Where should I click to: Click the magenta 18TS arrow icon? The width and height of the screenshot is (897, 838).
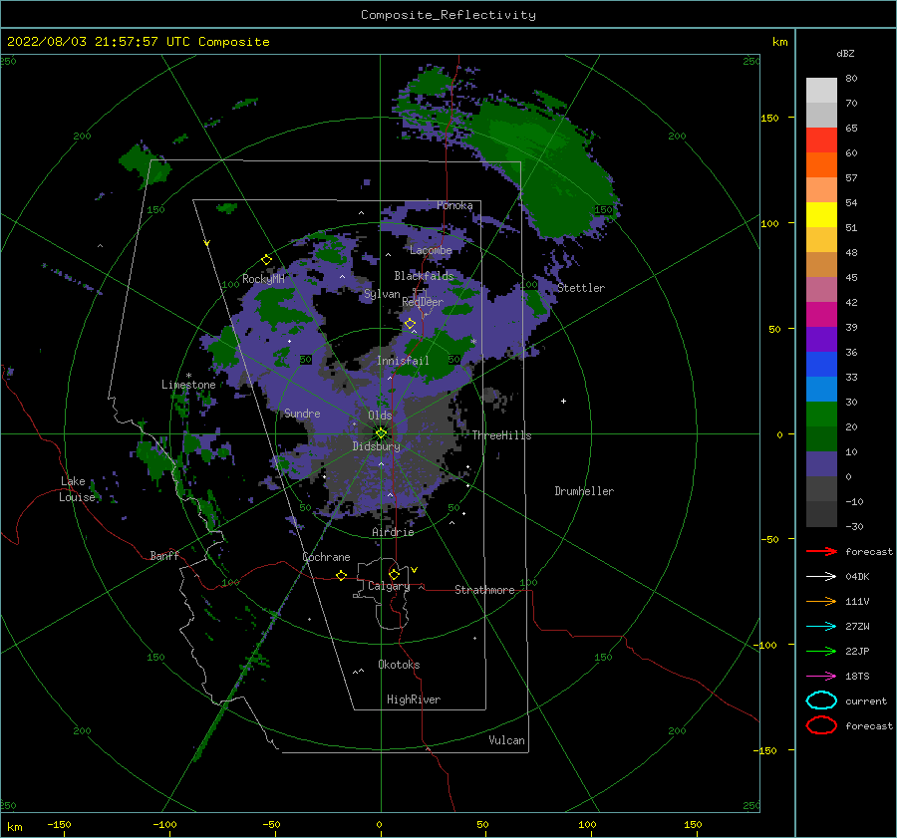point(821,677)
